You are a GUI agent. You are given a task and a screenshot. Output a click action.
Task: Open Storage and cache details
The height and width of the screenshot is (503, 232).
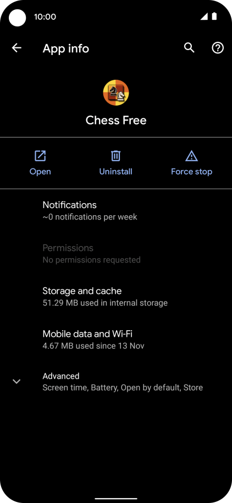coord(116,297)
